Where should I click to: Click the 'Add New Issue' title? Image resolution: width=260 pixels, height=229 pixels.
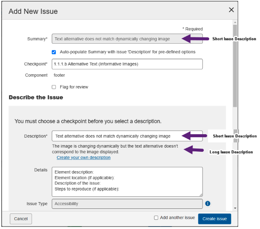tap(33, 11)
